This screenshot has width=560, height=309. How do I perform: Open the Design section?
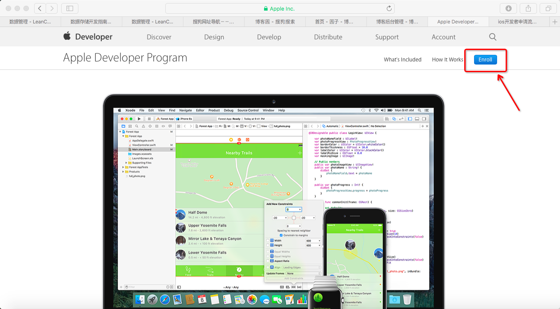tap(214, 37)
